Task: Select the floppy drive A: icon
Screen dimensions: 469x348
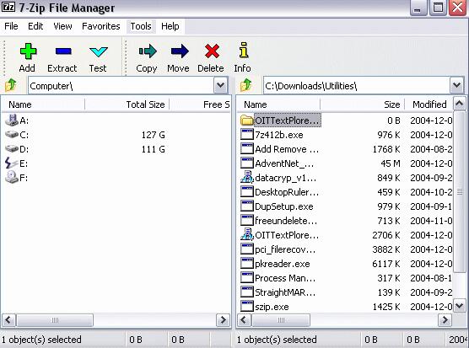Action: (x=12, y=120)
